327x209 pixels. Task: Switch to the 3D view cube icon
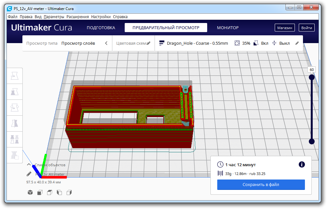(x=30, y=192)
